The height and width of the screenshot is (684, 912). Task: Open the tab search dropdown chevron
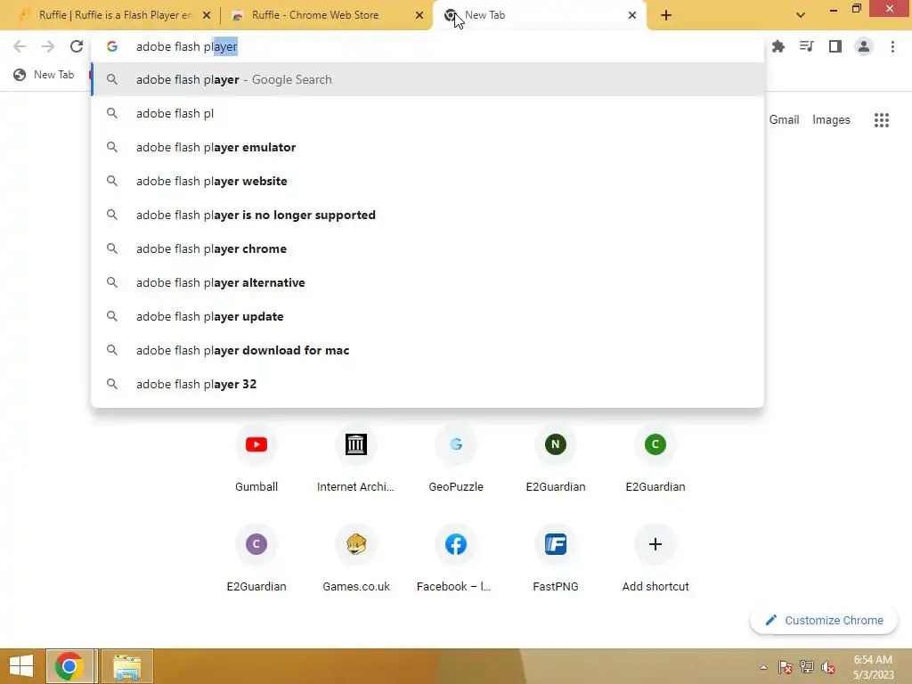[x=801, y=15]
